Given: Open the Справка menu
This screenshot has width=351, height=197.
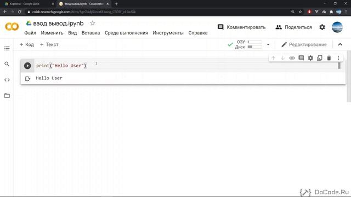Looking at the screenshot, I should click(198, 33).
